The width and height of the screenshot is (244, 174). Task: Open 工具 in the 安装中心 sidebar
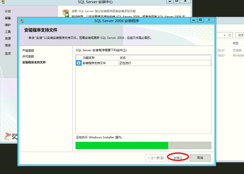pos(8,32)
